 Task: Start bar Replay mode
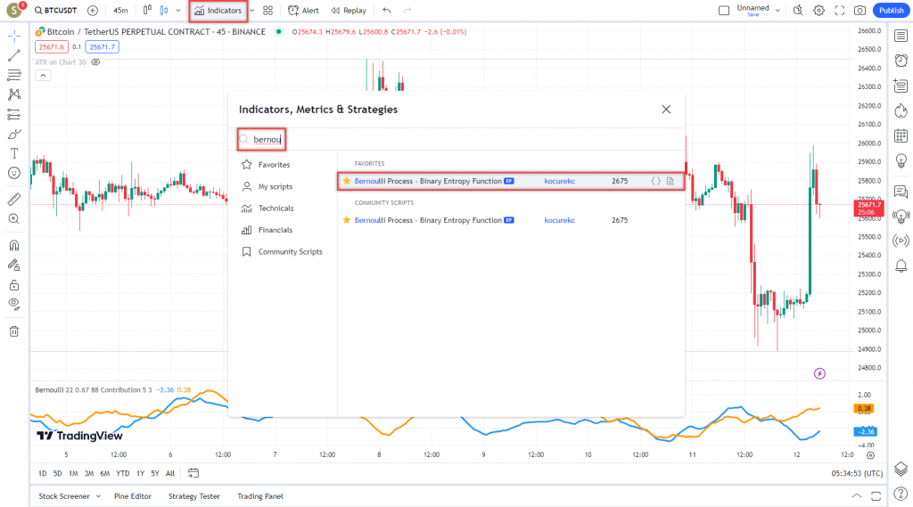pos(349,11)
